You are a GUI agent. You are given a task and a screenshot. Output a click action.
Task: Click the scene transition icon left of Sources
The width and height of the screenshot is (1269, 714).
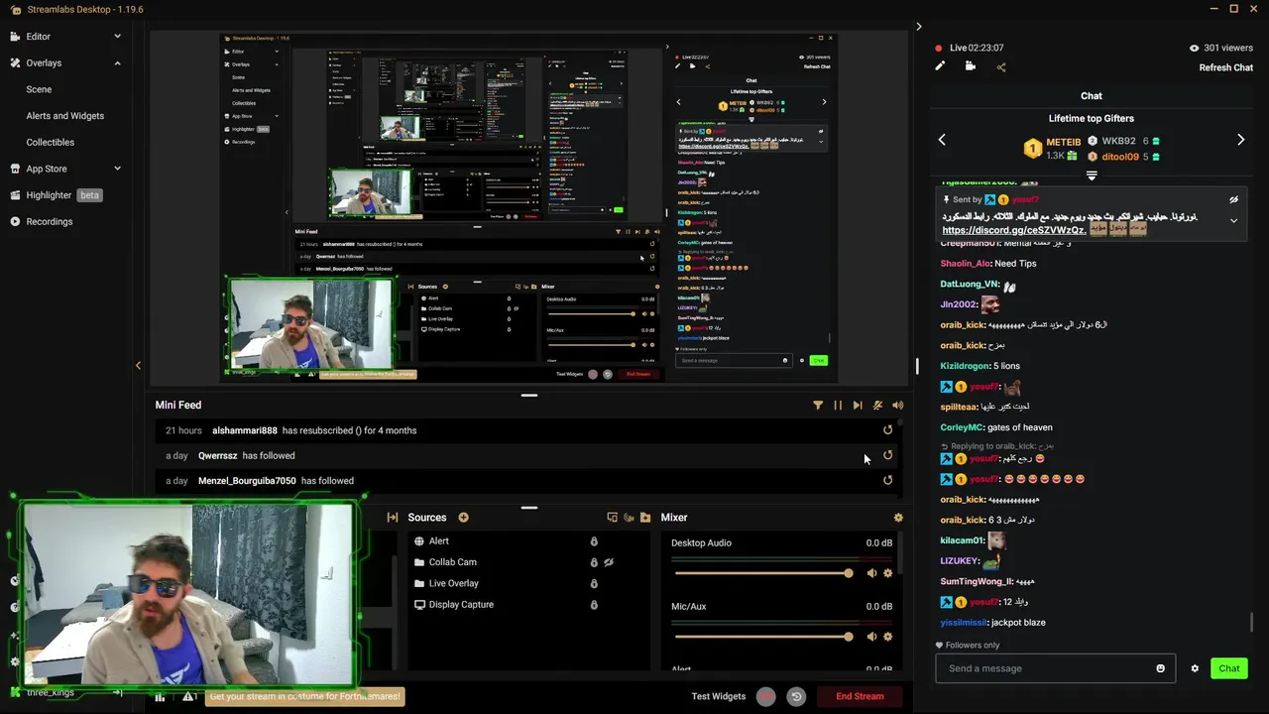click(393, 518)
